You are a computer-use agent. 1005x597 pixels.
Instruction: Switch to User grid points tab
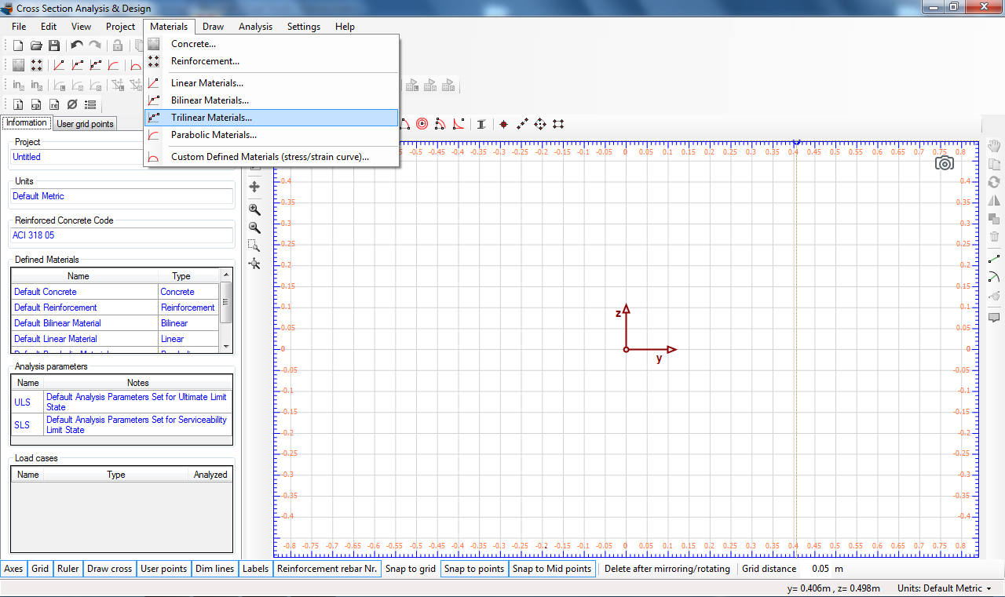[86, 124]
